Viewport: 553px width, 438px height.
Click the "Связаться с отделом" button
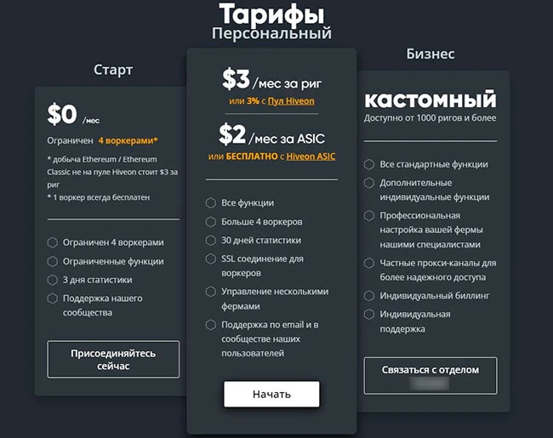coord(430,375)
